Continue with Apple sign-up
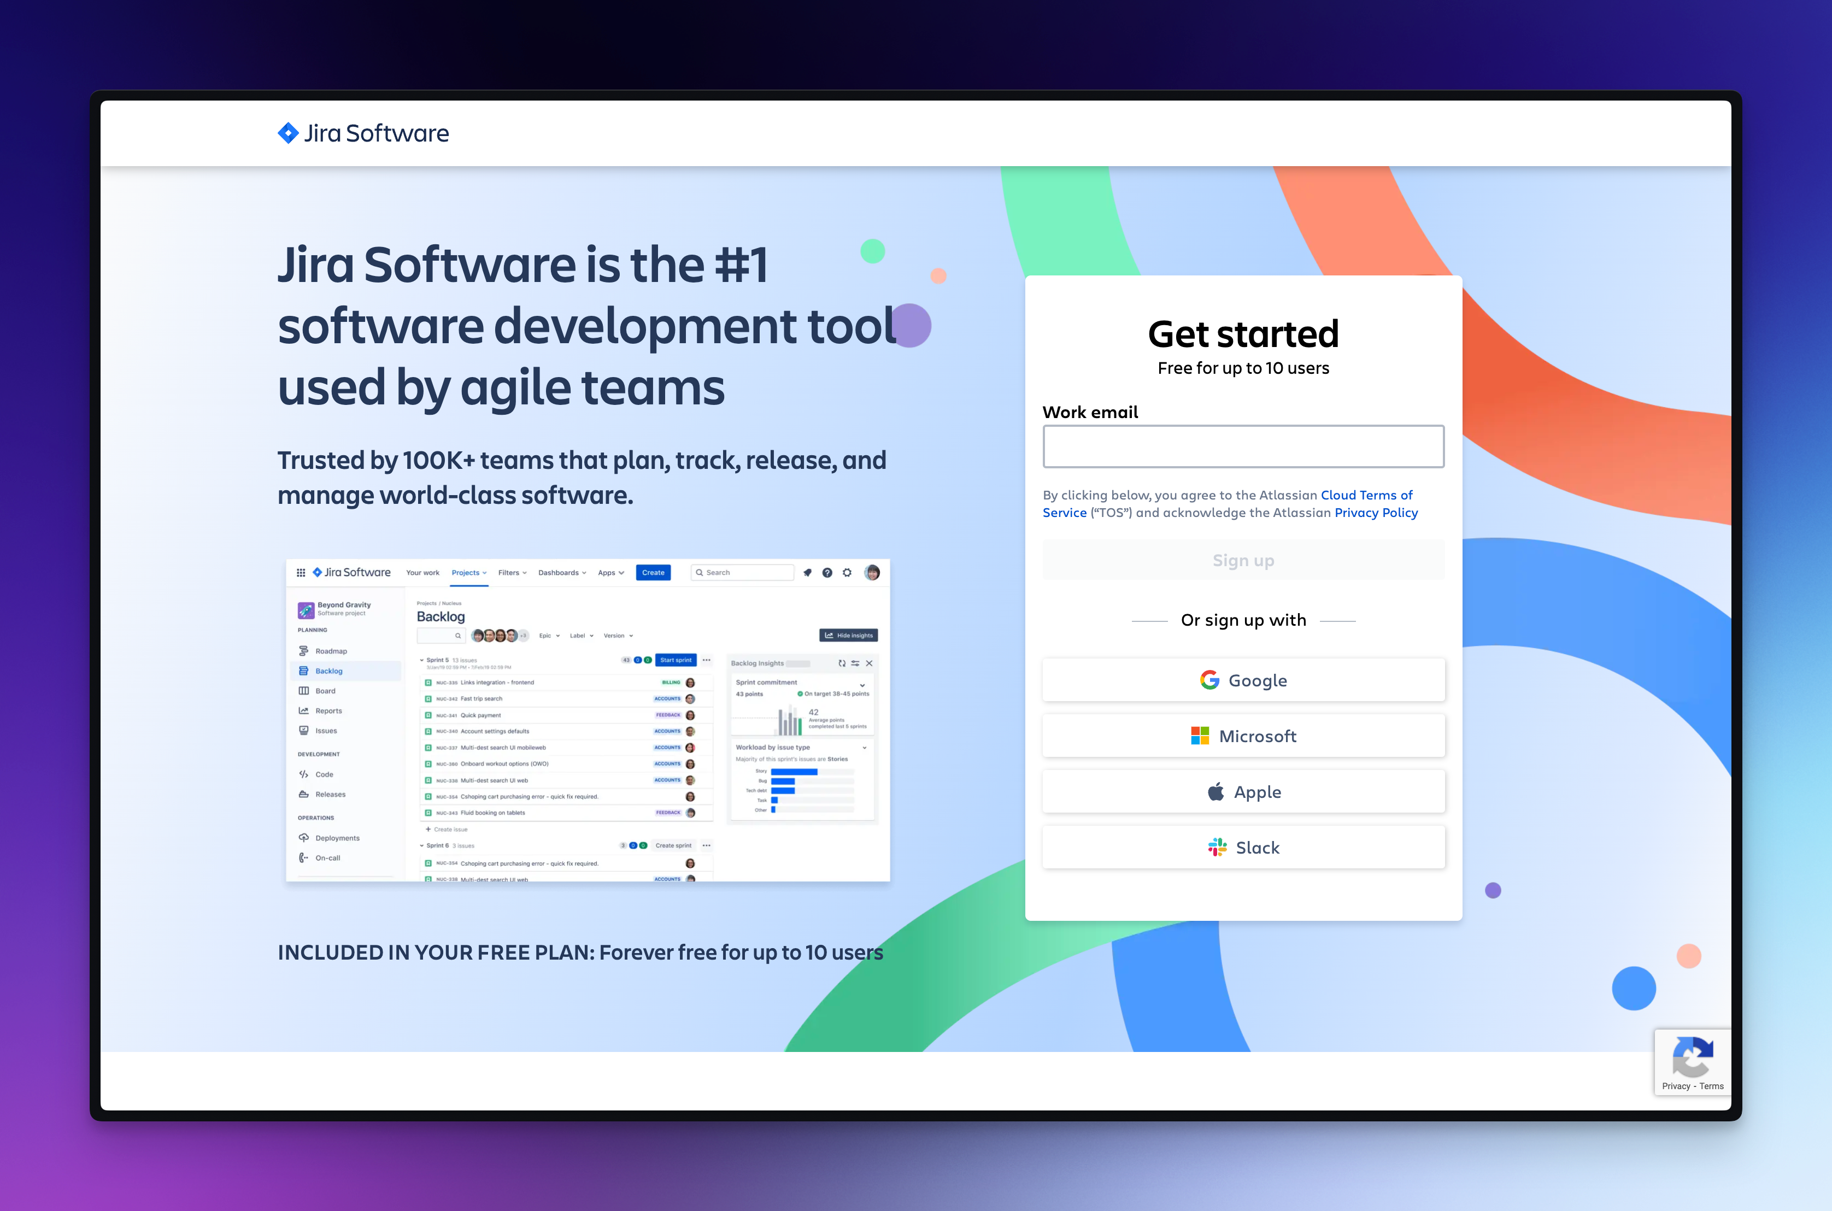Viewport: 1832px width, 1211px height. [x=1243, y=792]
